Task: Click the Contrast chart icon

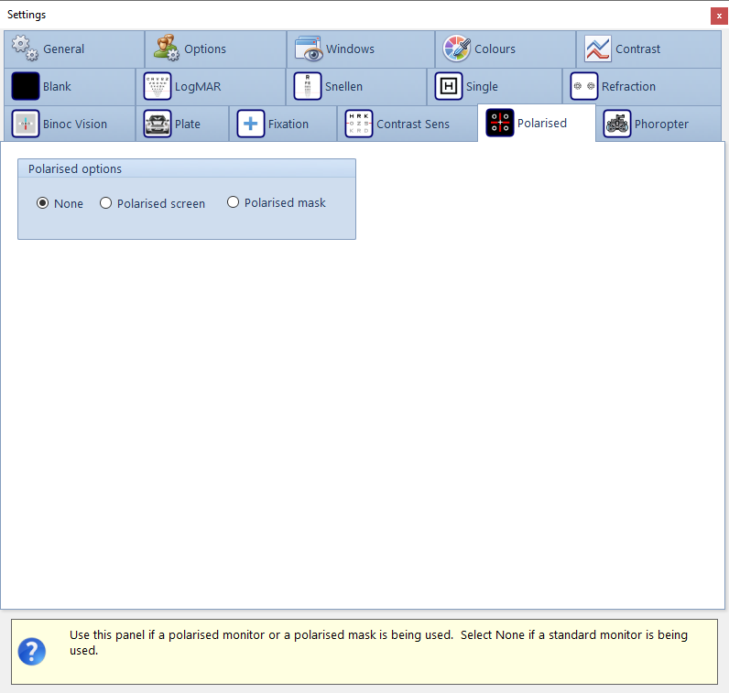Action: (x=598, y=49)
